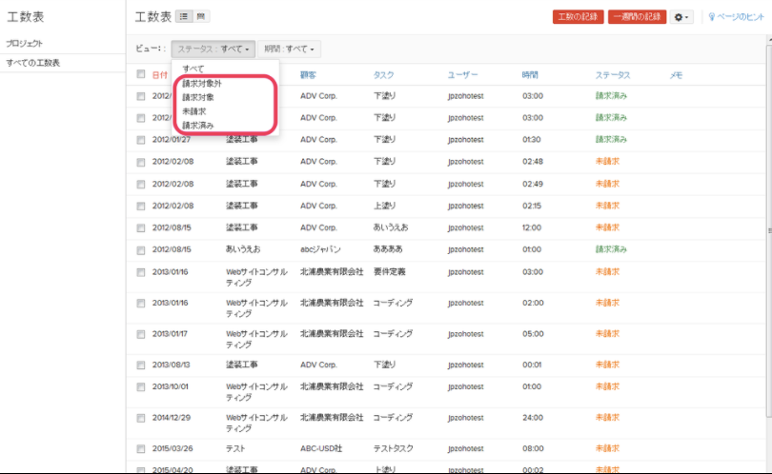The height and width of the screenshot is (474, 772).
Task: Click the 一週間の記録 button
Action: pos(638,17)
